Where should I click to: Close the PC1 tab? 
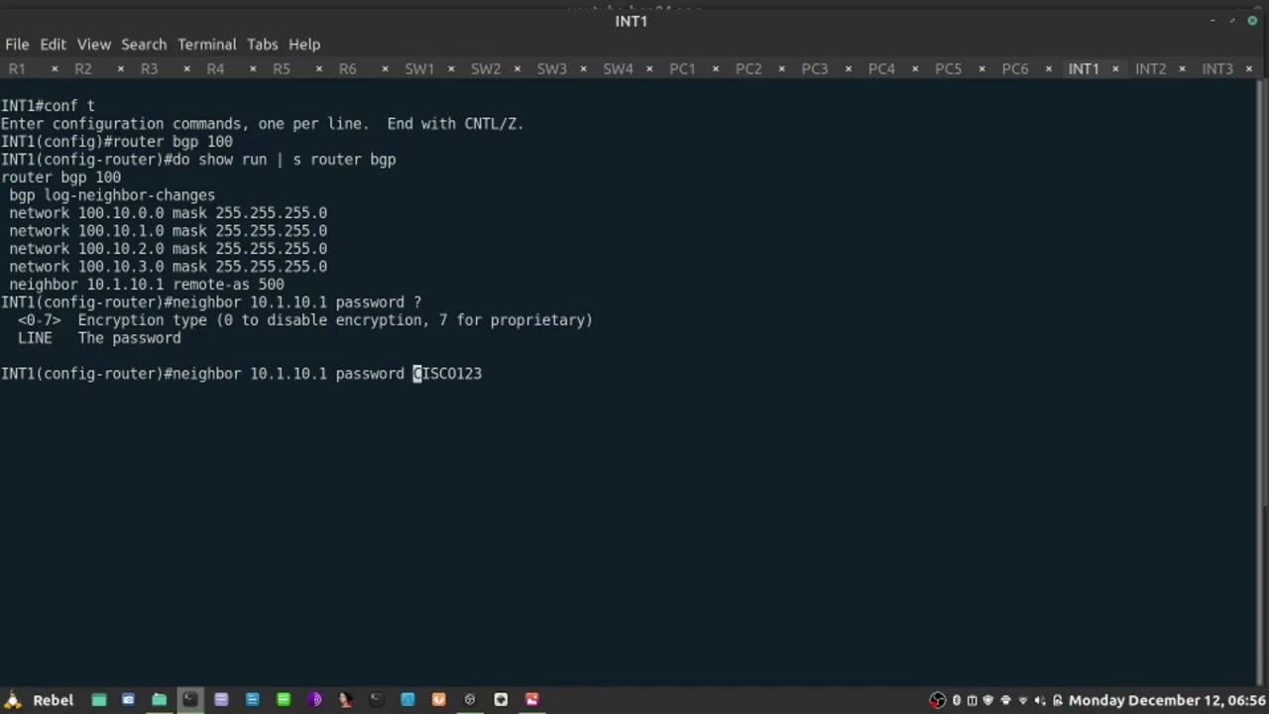click(716, 68)
